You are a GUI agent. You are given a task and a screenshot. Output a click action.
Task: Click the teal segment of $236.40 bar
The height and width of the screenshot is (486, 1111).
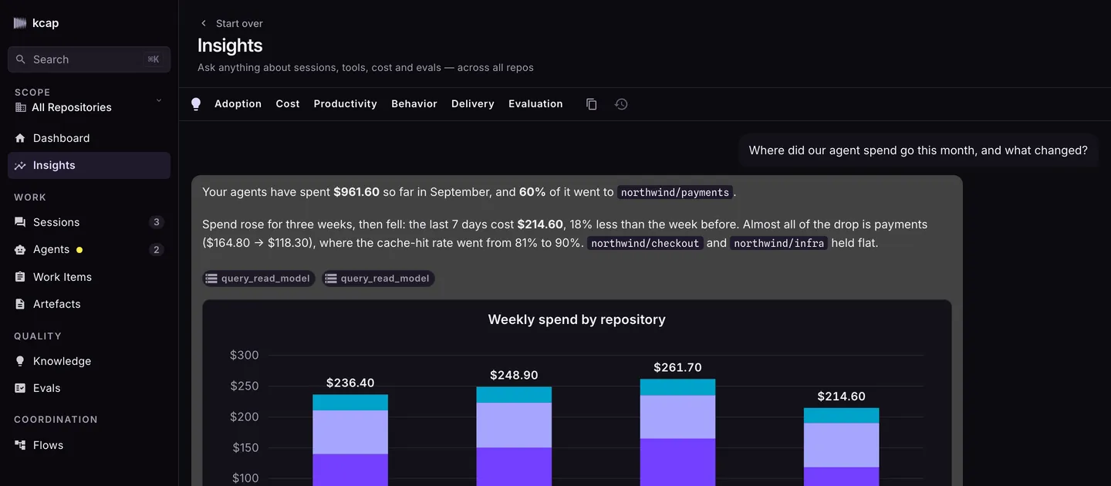pos(350,403)
